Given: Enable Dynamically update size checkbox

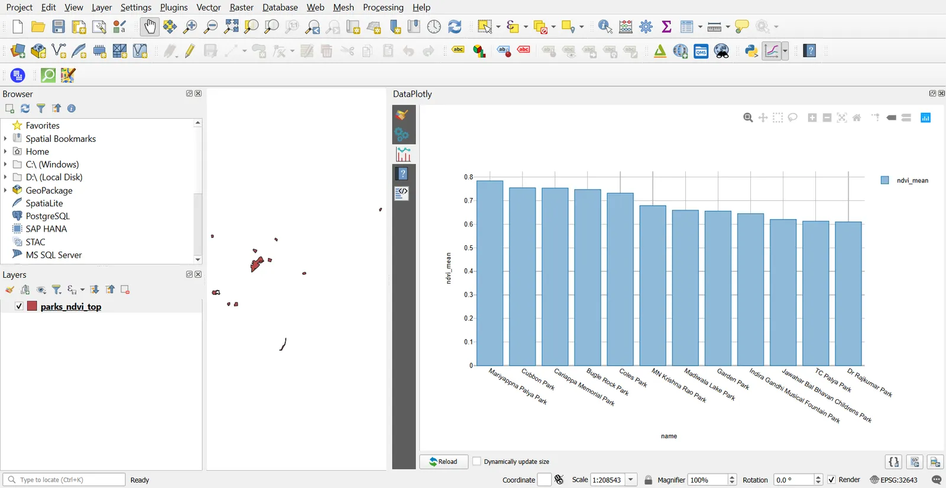Looking at the screenshot, I should 477,461.
